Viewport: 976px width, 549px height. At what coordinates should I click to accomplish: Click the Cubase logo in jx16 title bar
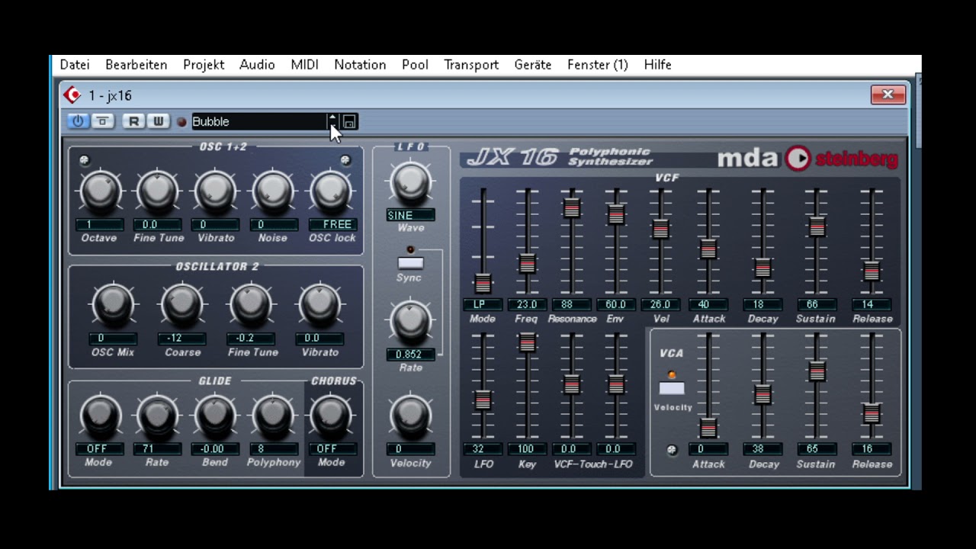coord(72,95)
